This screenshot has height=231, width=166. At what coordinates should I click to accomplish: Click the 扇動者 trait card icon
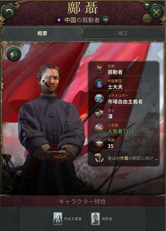tap(95, 219)
